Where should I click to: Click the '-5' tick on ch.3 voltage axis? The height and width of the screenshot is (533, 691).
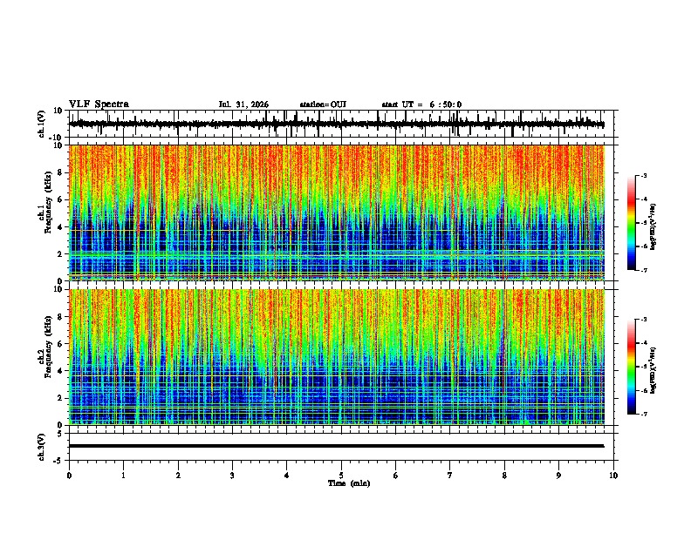pyautogui.click(x=59, y=461)
